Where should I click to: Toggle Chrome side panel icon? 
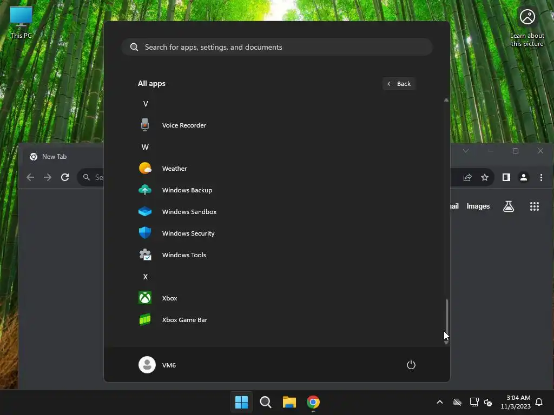pos(506,177)
